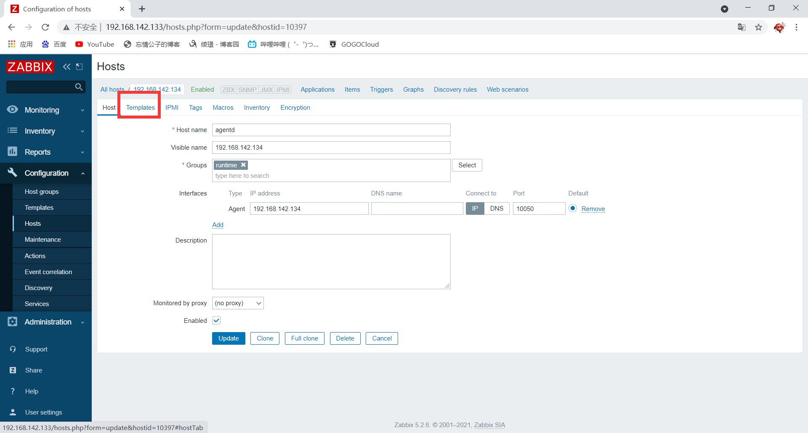
Task: Click the sidebar search magnifier icon
Action: [79, 87]
